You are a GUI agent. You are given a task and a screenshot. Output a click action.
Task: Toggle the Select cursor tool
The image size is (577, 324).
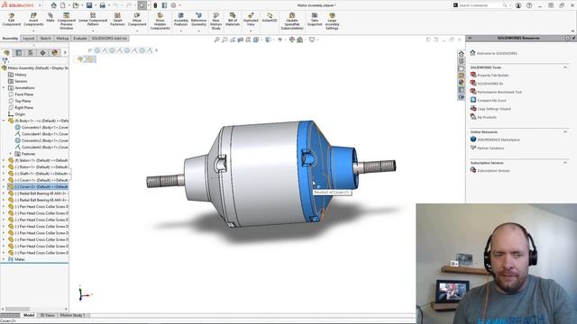point(142,5)
